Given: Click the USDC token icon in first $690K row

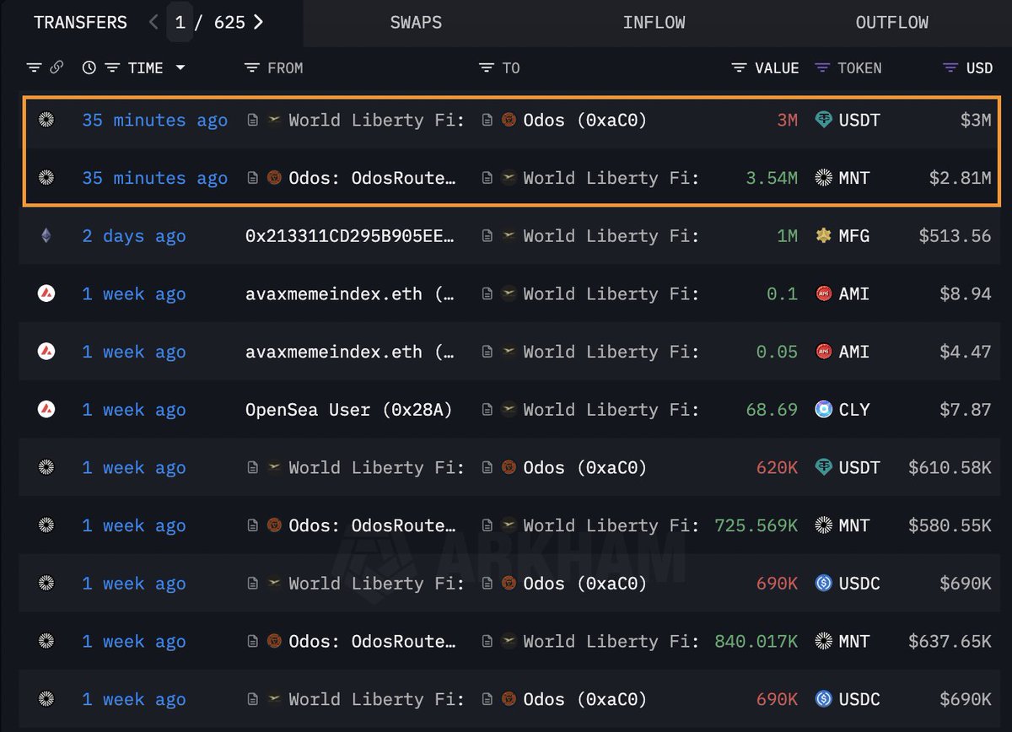Looking at the screenshot, I should [x=824, y=584].
